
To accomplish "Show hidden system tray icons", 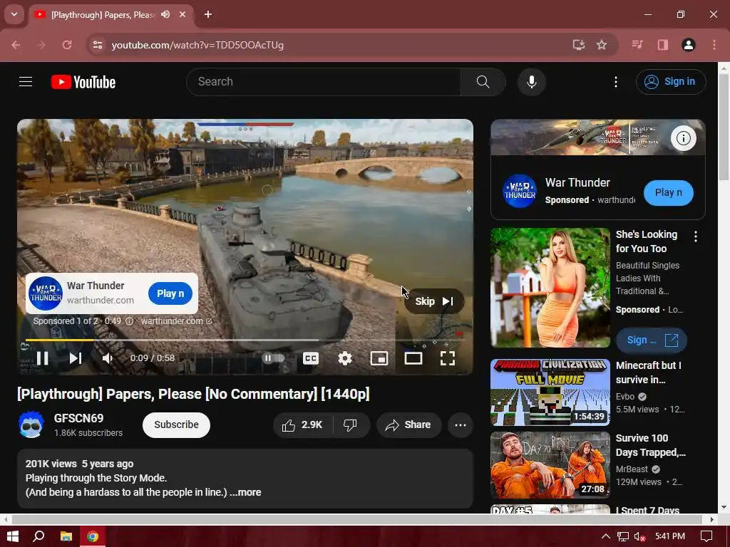I will 605,537.
